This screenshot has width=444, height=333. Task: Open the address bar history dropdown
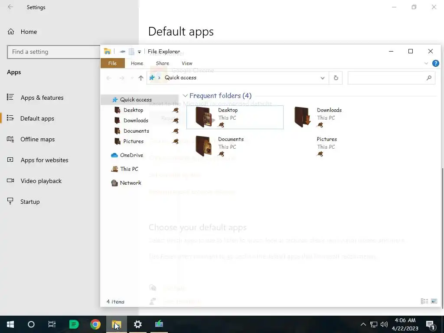coord(323,78)
